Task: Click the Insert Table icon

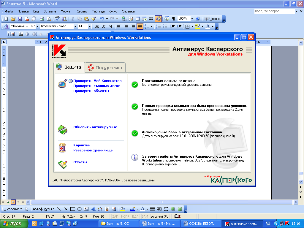Action: [x=138, y=19]
